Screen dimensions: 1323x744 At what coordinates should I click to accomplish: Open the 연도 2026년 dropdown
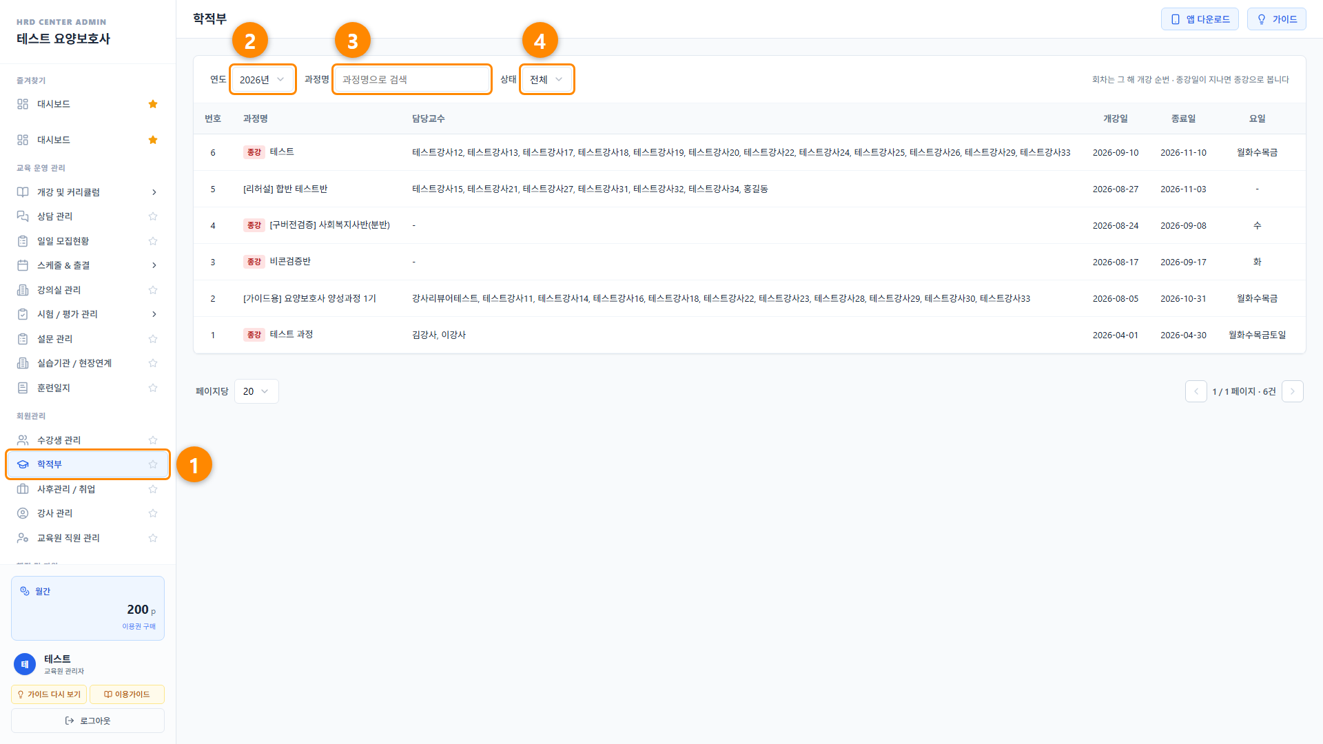coord(263,80)
